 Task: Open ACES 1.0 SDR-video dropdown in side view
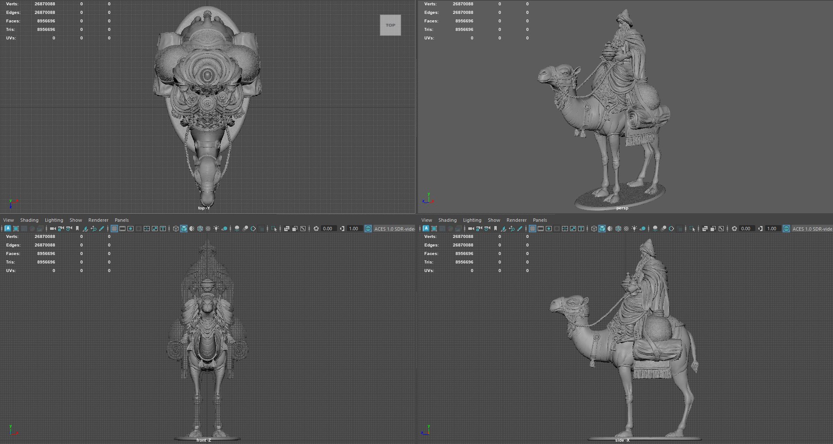pos(812,229)
